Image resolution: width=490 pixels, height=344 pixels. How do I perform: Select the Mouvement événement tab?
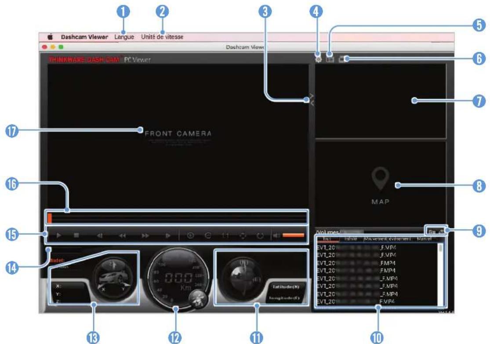(387, 238)
